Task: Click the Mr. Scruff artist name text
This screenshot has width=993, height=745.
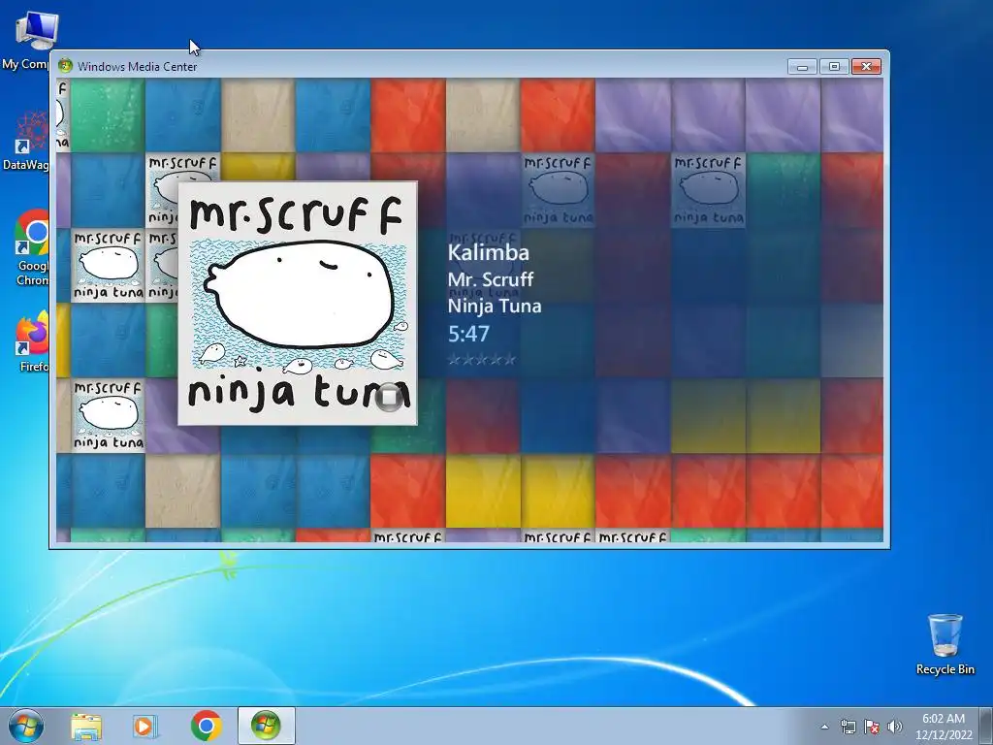Action: click(490, 279)
